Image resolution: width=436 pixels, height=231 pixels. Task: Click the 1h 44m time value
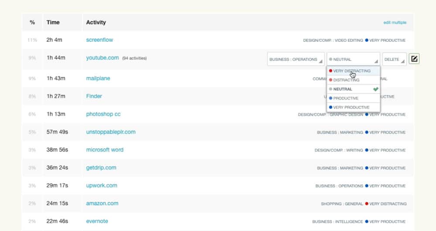[x=56, y=58]
